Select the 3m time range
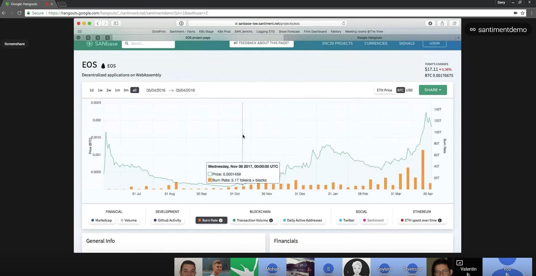The width and height of the screenshot is (536, 276). [x=126, y=90]
